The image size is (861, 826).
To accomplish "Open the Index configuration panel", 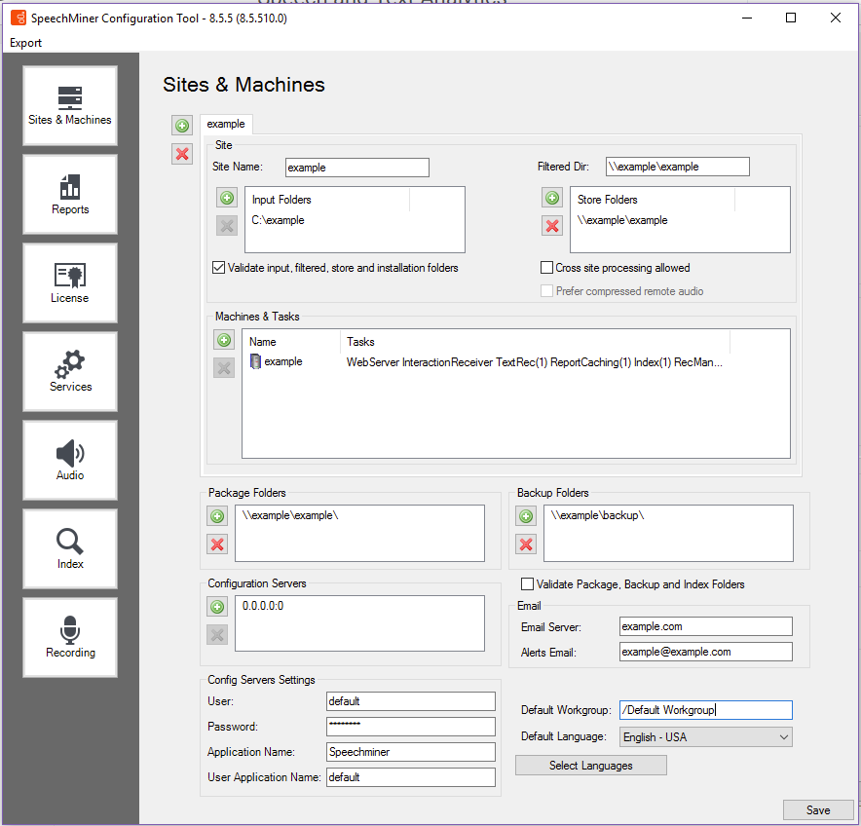I will [70, 548].
